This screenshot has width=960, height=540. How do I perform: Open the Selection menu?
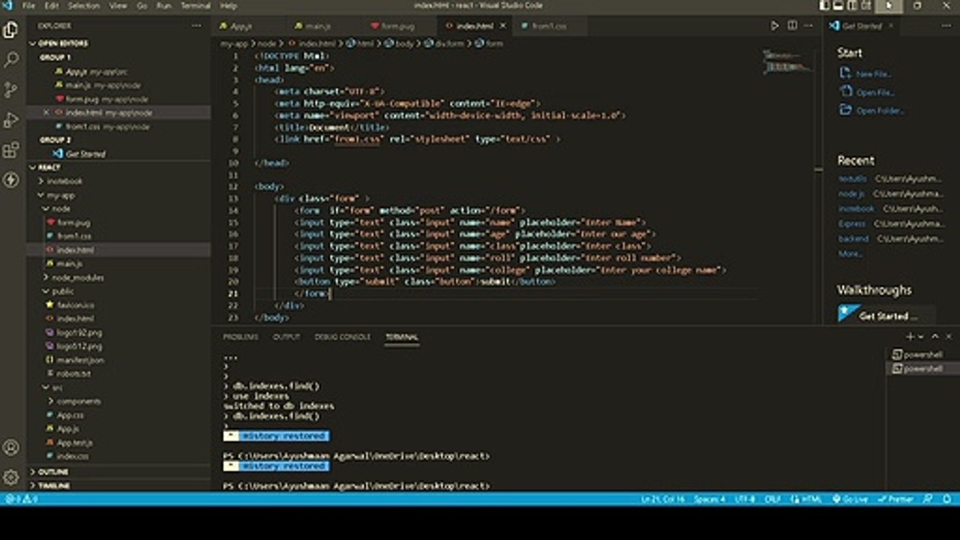click(83, 5)
